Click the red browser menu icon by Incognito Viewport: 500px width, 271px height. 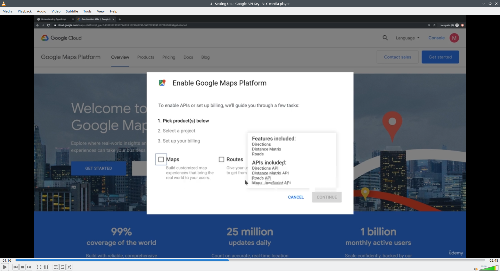pyautogui.click(x=463, y=25)
